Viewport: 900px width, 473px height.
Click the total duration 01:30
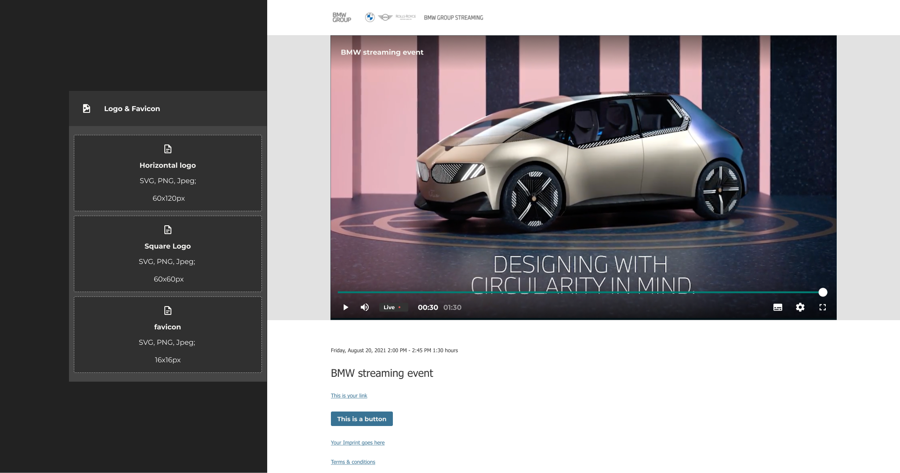click(452, 307)
